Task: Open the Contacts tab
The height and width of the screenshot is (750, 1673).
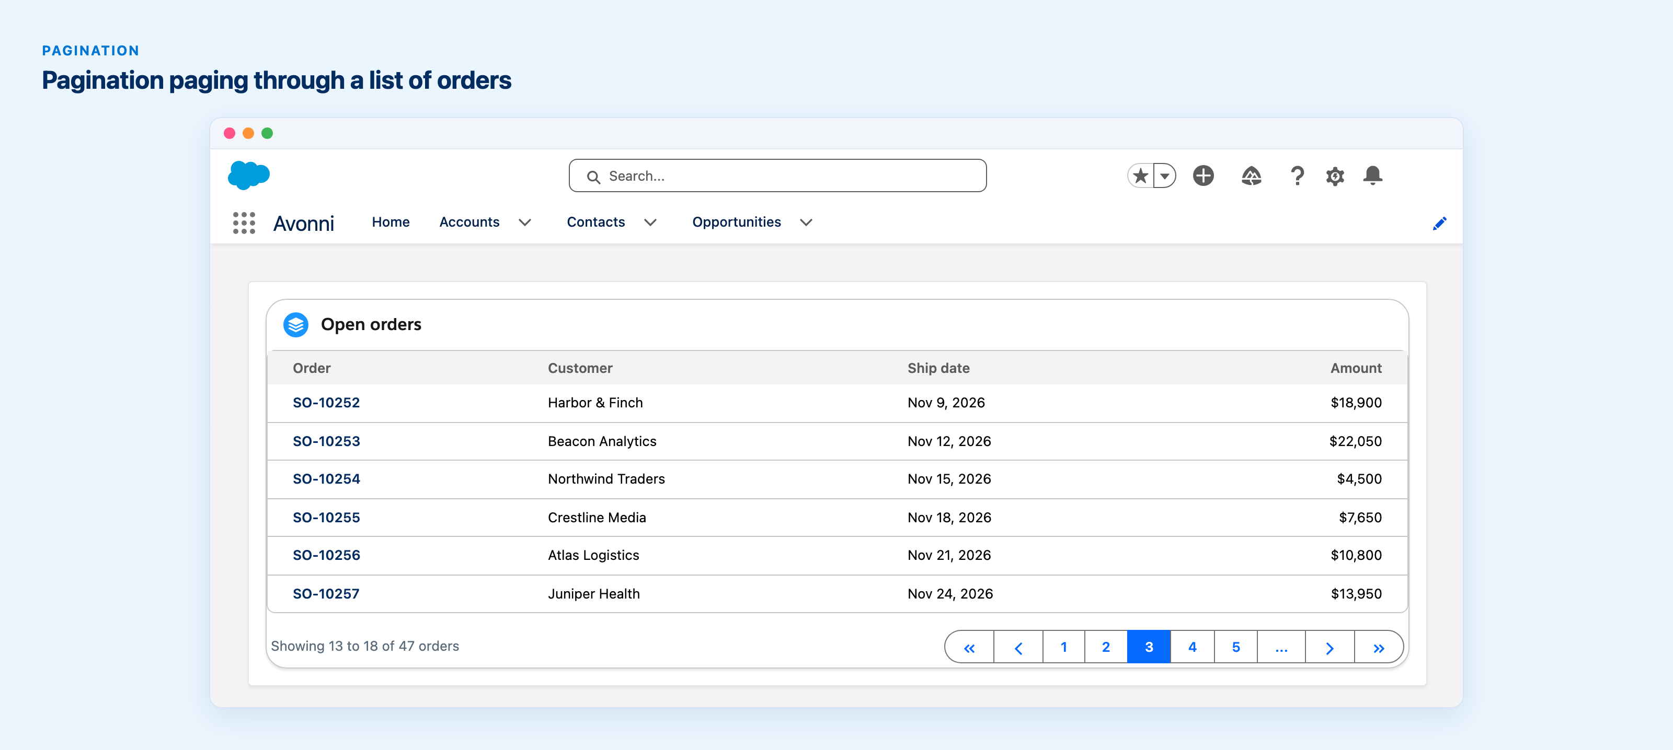Action: (595, 222)
